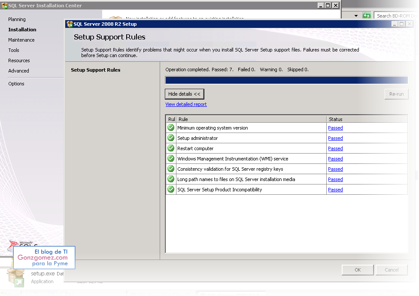Click green check icon for Setup administrator
The image size is (419, 296).
[x=171, y=138]
